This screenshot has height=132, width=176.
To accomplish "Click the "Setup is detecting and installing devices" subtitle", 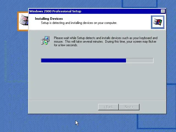I will (x=79, y=23).
